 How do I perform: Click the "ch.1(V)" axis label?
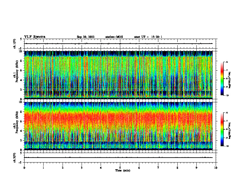14,44
